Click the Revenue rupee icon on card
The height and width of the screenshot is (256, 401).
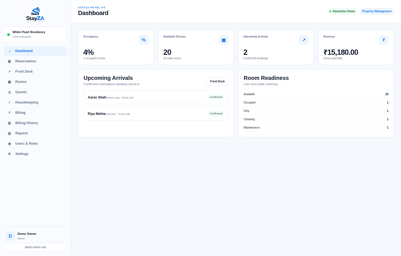384,40
